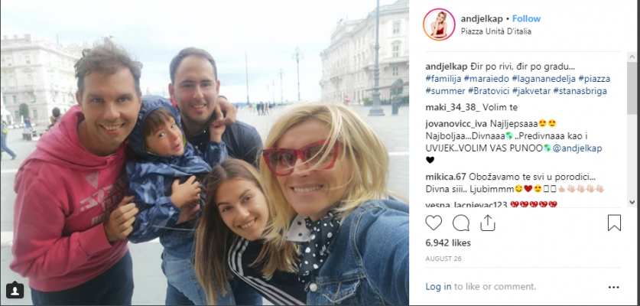Click the Log in link
This screenshot has height=306, width=640.
pos(438,287)
